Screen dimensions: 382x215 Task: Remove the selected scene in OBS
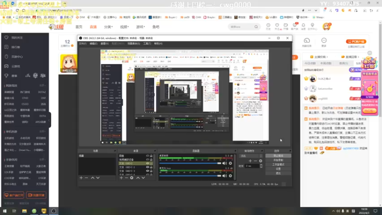86,178
